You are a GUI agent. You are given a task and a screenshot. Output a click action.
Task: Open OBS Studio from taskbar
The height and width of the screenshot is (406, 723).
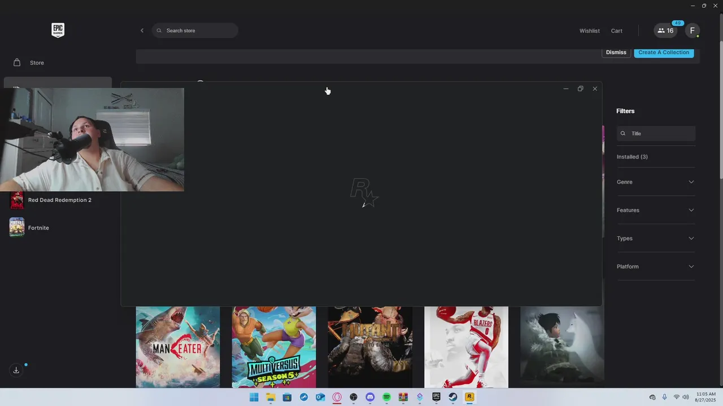pyautogui.click(x=354, y=397)
